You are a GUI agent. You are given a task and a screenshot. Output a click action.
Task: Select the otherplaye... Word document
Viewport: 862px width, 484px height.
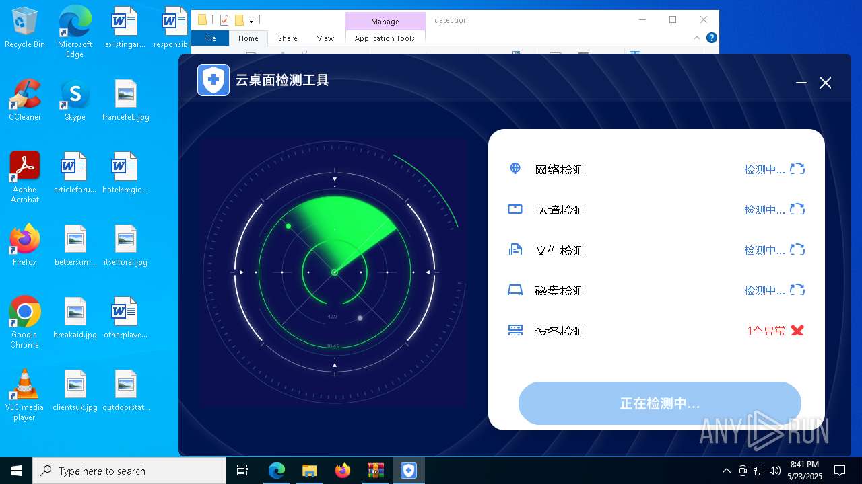click(x=125, y=318)
